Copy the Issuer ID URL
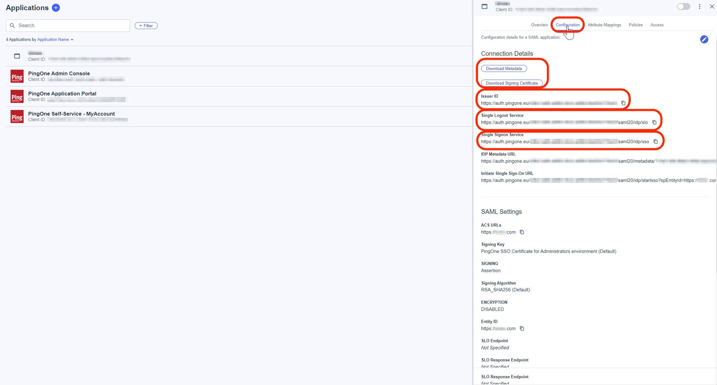This screenshot has width=717, height=385. click(623, 103)
